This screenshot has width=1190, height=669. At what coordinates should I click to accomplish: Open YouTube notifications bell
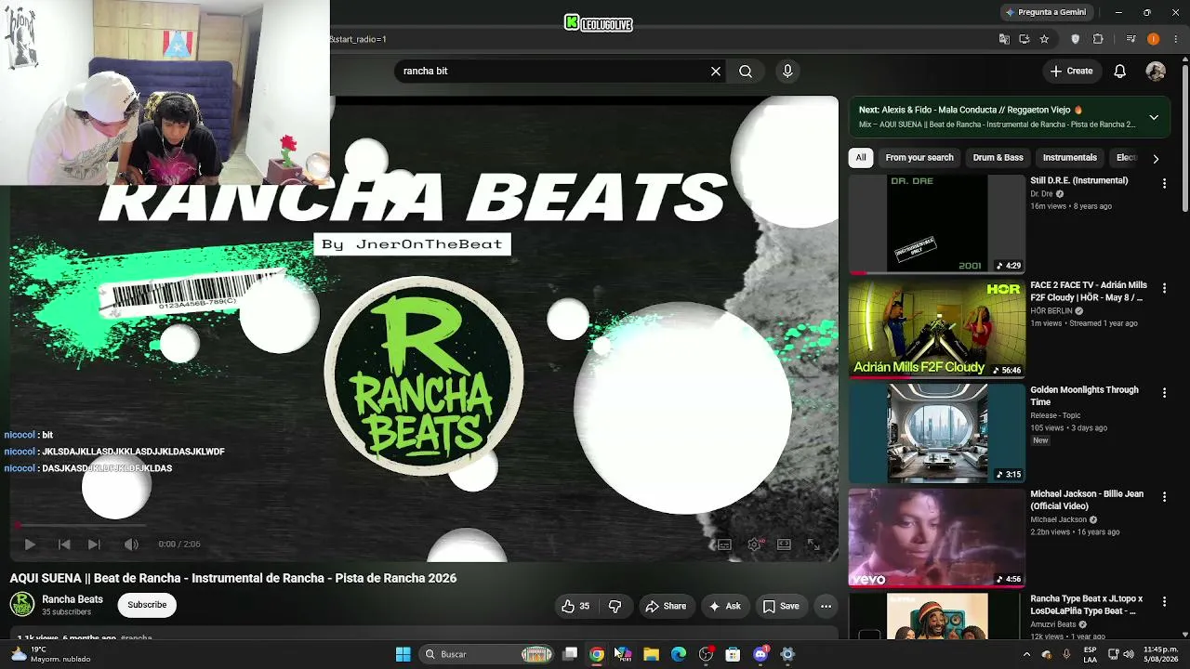(x=1120, y=71)
